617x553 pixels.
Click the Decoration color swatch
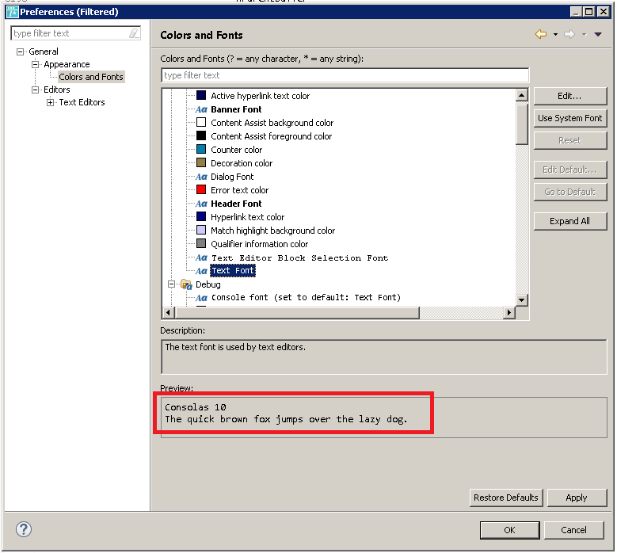coord(201,162)
